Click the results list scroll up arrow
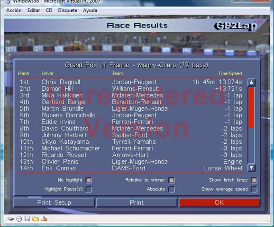 (x=251, y=82)
